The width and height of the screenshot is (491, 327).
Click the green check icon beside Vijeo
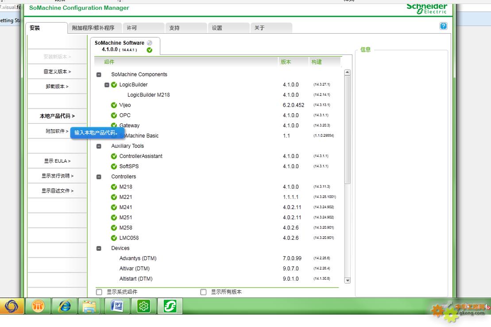114,105
